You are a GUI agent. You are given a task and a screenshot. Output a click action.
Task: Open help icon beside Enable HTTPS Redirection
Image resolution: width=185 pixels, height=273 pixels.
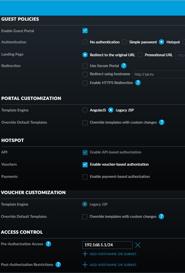pos(138,83)
